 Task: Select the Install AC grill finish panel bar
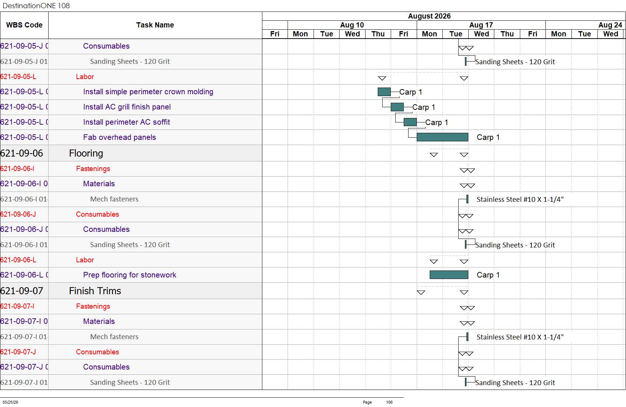click(x=397, y=107)
